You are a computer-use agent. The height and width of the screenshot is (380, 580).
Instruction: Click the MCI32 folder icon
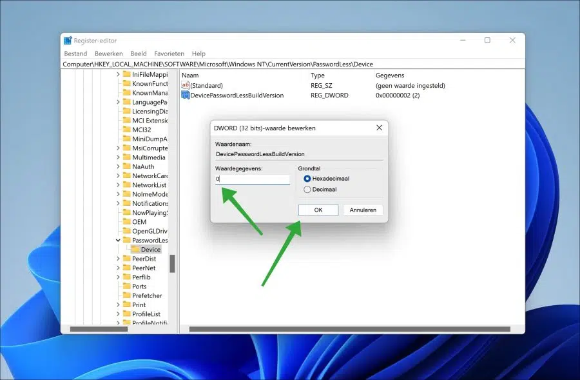127,130
